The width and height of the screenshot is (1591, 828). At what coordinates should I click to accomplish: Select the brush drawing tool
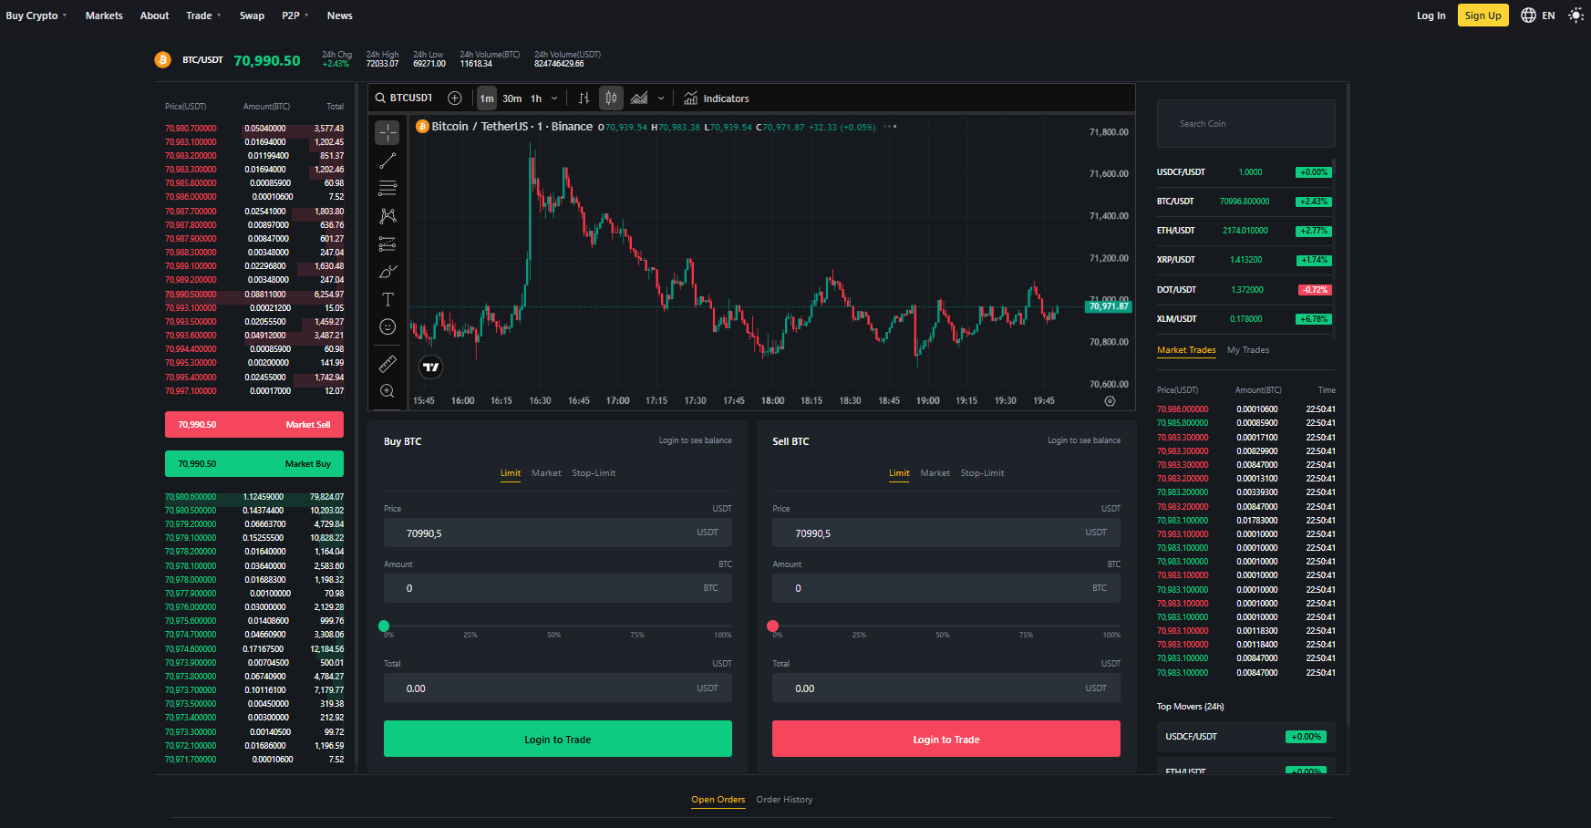point(387,272)
